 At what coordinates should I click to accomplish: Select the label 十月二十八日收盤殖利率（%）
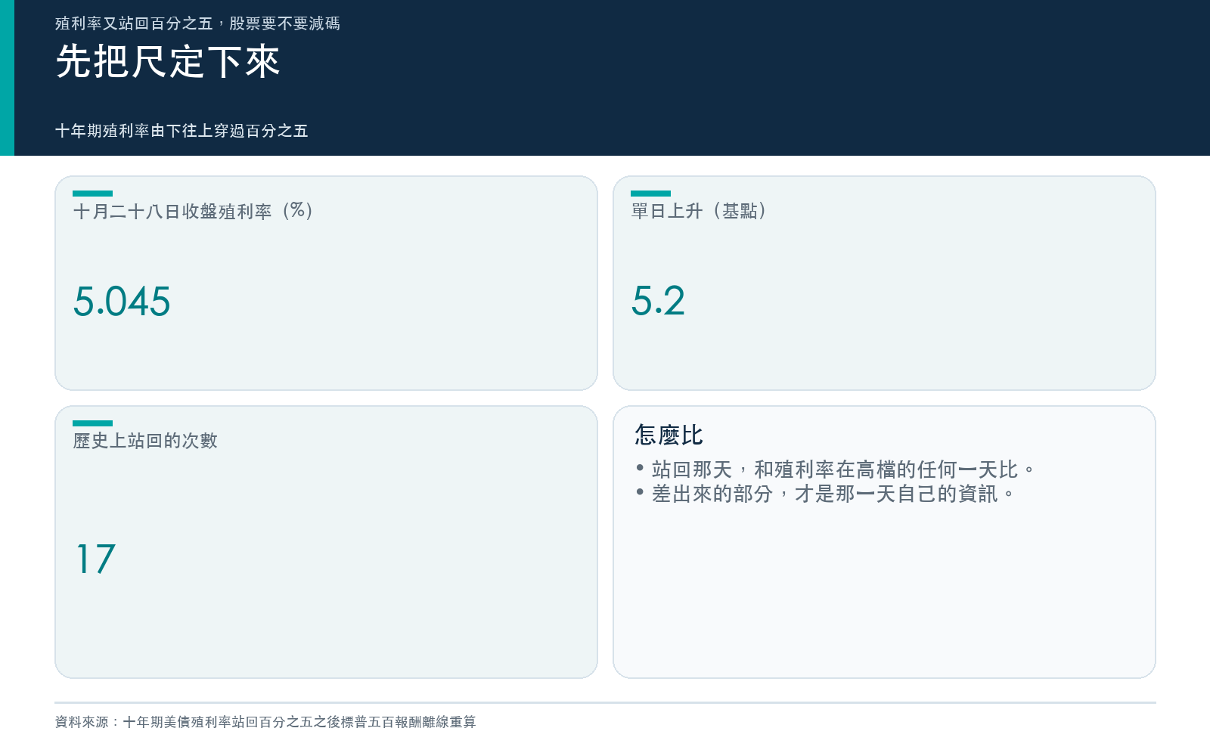(194, 211)
